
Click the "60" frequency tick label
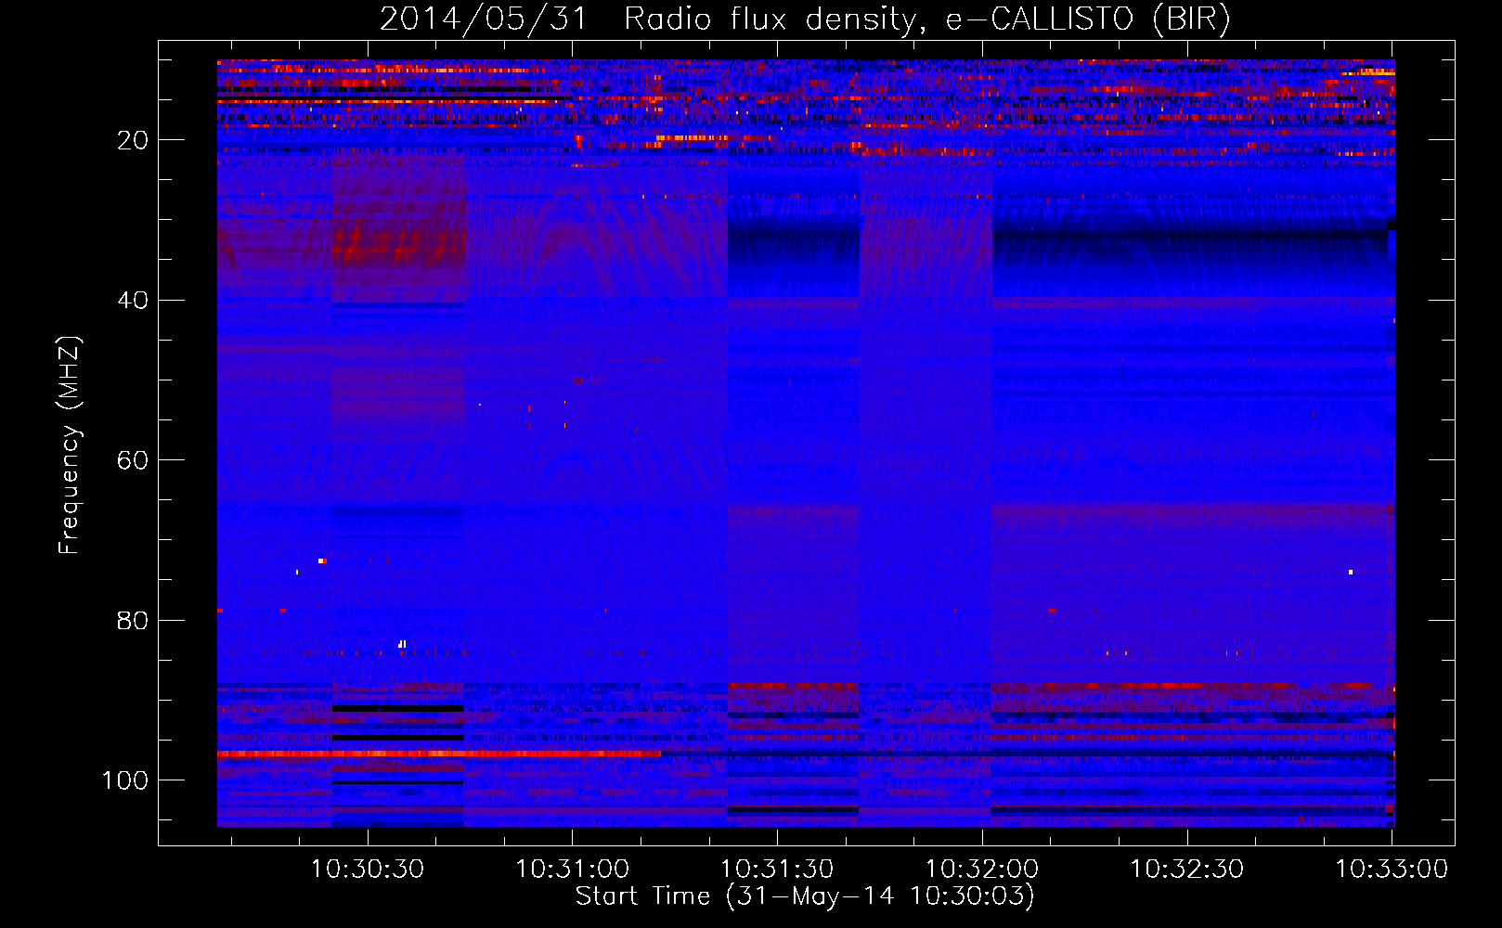pyautogui.click(x=133, y=460)
